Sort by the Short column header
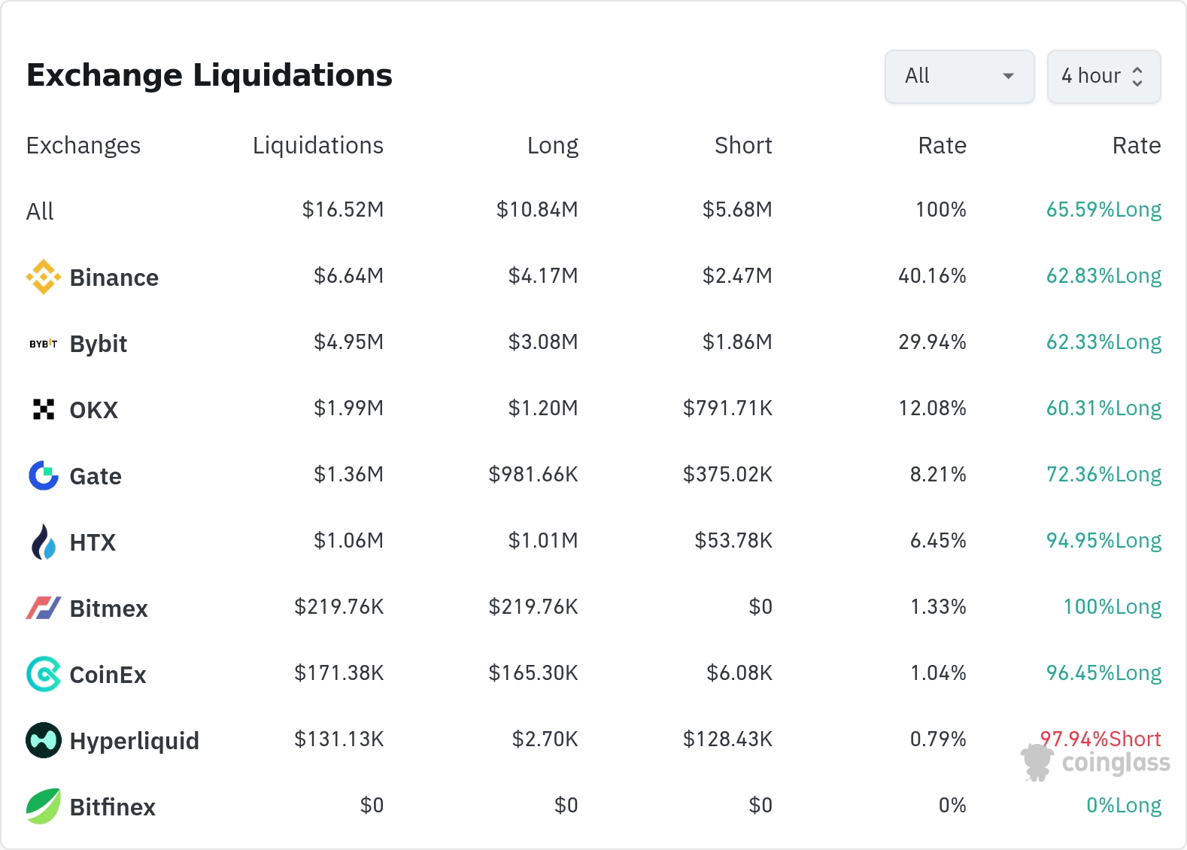 point(742,145)
